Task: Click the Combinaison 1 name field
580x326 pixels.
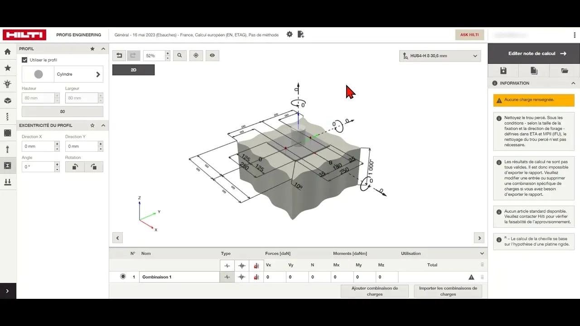Action: coord(179,277)
